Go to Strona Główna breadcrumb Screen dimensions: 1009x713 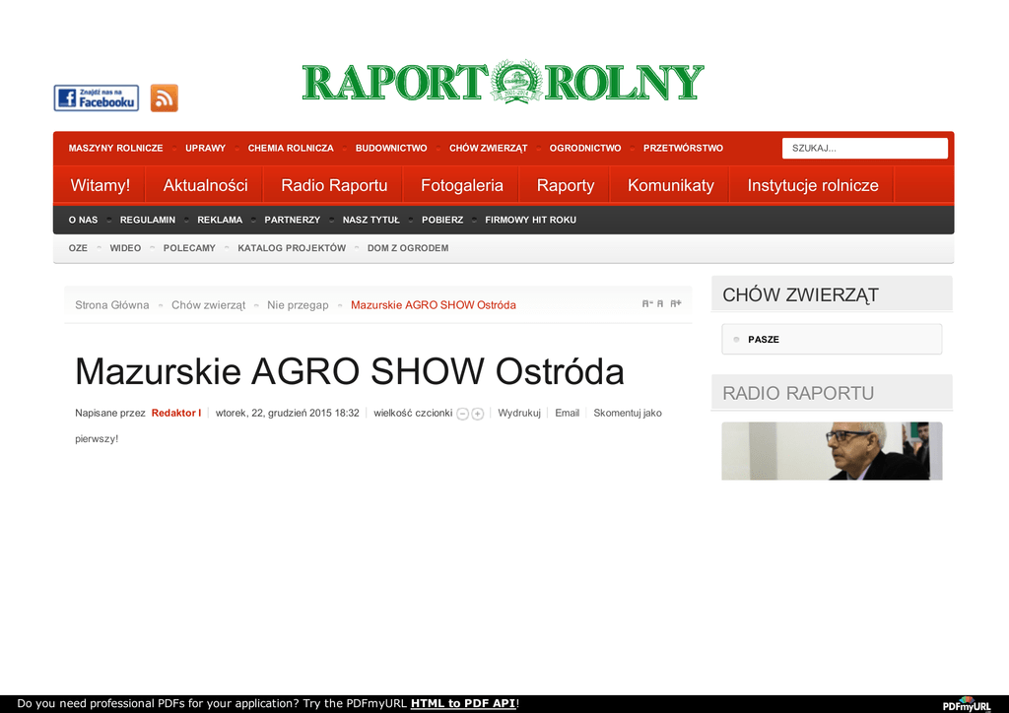point(111,305)
